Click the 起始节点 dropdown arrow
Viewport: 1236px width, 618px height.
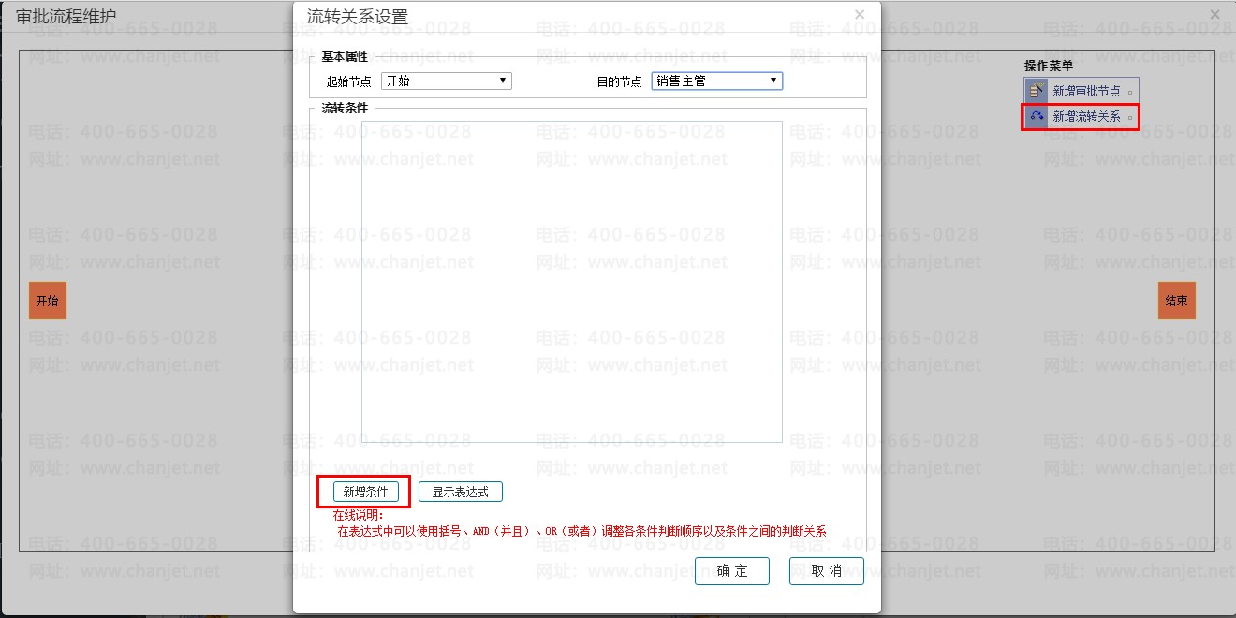point(503,80)
